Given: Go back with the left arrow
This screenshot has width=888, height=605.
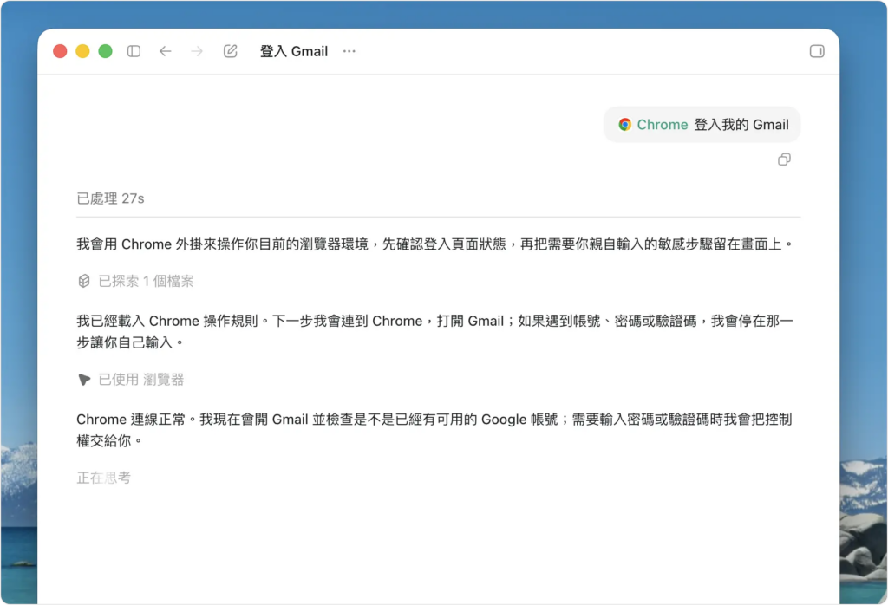Looking at the screenshot, I should click(166, 51).
